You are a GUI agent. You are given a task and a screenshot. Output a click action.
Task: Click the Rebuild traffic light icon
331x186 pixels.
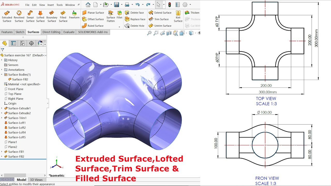tap(170, 5)
